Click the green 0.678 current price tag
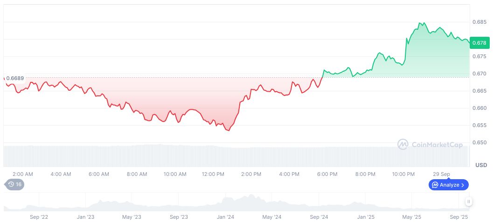 click(479, 43)
